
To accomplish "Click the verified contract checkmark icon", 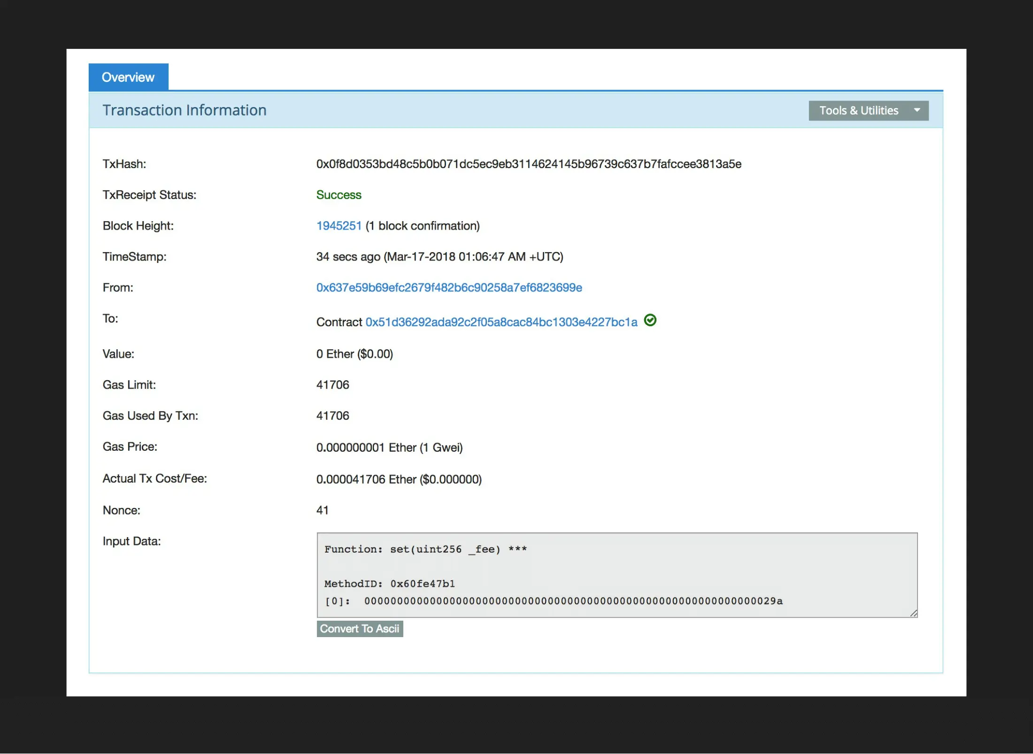I will click(650, 320).
